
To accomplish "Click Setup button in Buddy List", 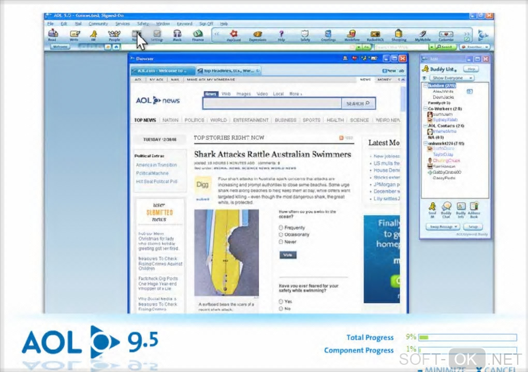I will pos(473,227).
